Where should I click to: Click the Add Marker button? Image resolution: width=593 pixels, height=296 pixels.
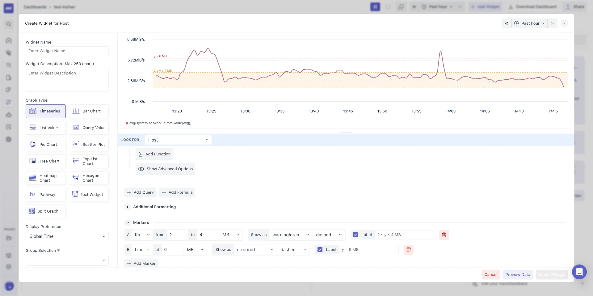[141, 264]
